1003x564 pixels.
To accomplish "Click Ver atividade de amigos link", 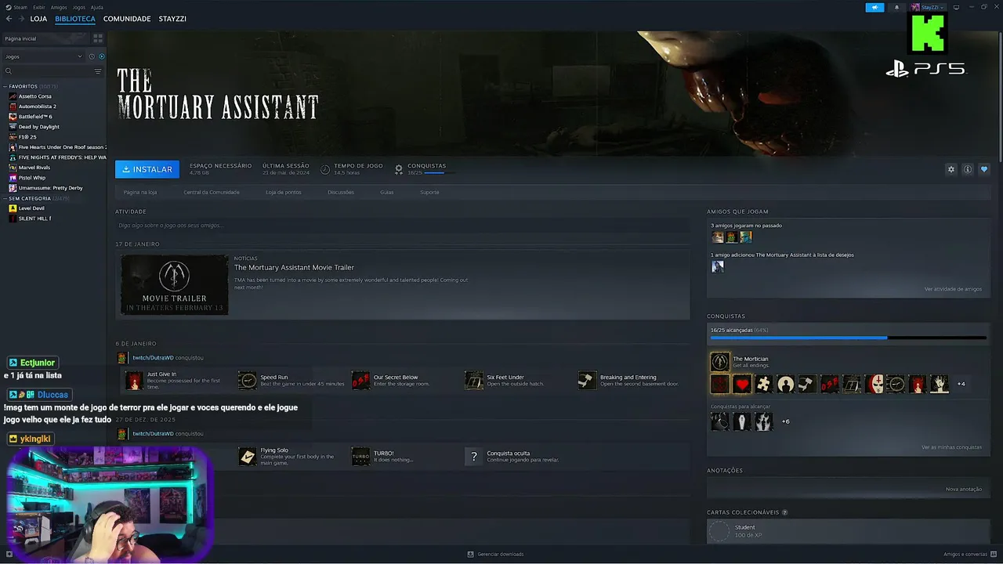I will click(x=953, y=289).
